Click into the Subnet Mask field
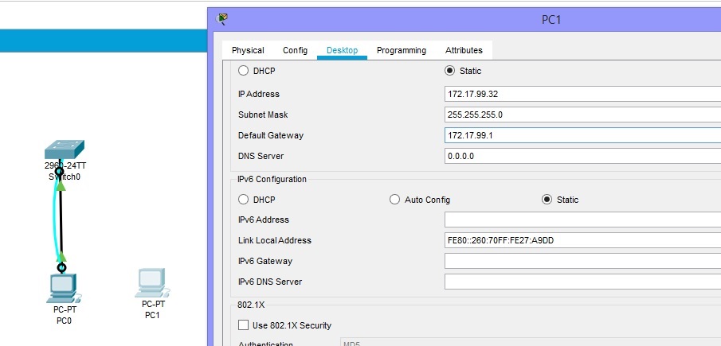721x346 pixels. pyautogui.click(x=582, y=115)
